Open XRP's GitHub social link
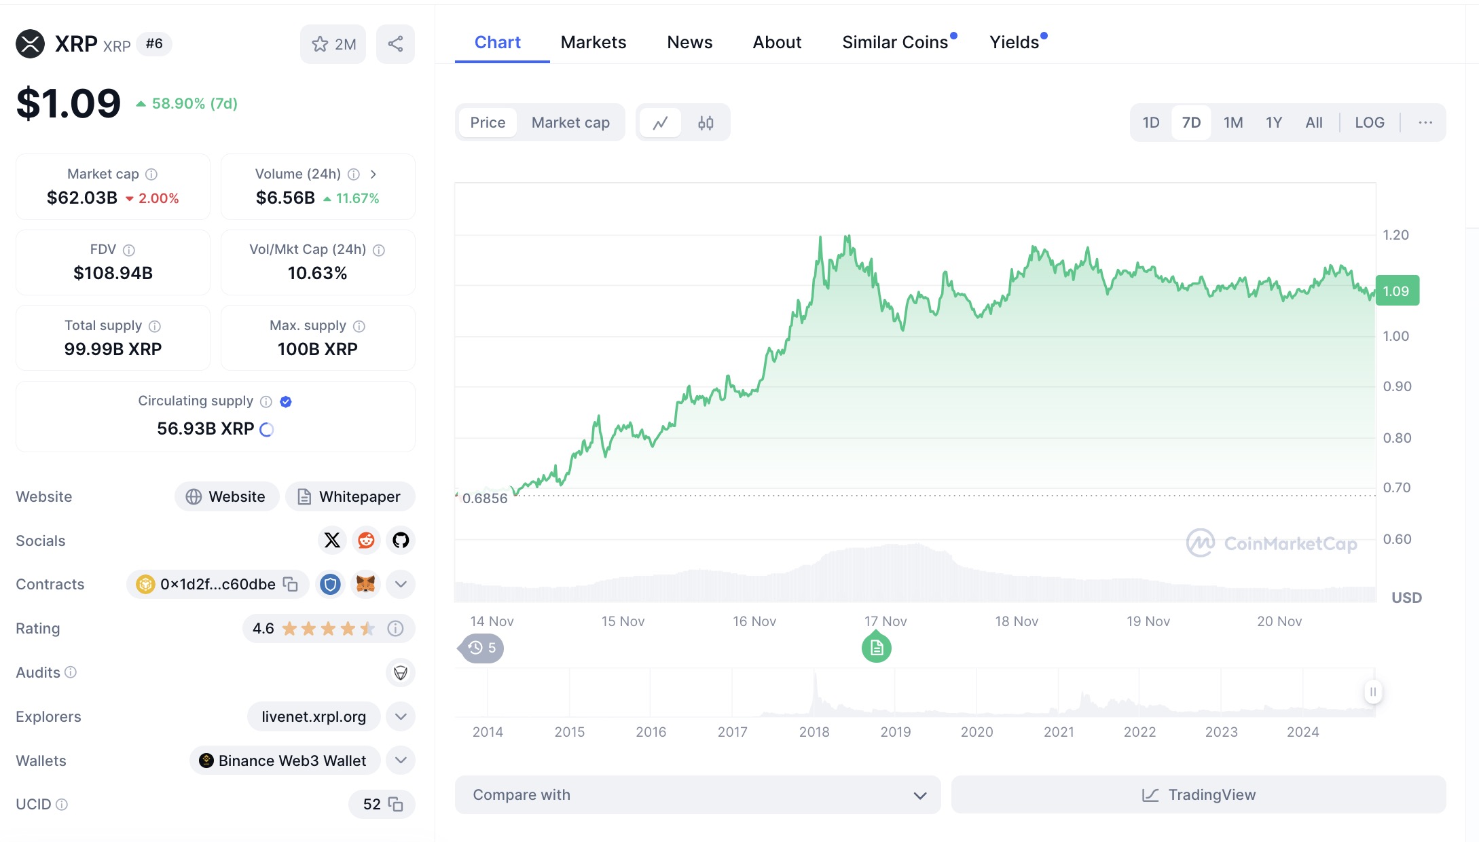Image resolution: width=1479 pixels, height=842 pixels. (x=401, y=541)
